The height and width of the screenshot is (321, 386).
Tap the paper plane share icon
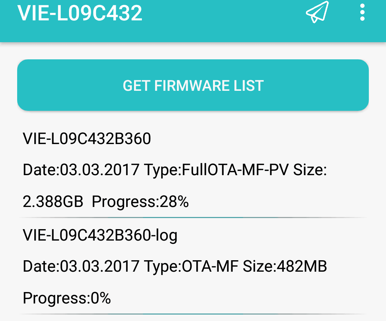(317, 12)
